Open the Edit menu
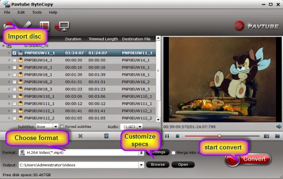 point(21,12)
